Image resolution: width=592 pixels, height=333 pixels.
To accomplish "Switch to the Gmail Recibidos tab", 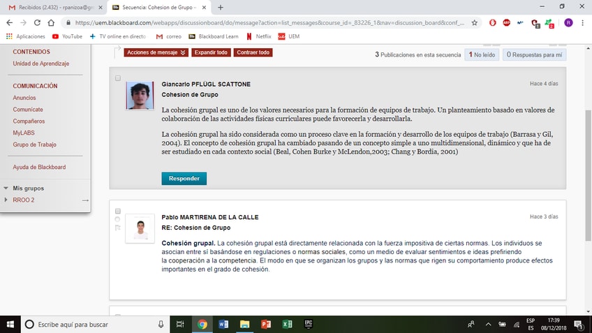I will (x=49, y=7).
